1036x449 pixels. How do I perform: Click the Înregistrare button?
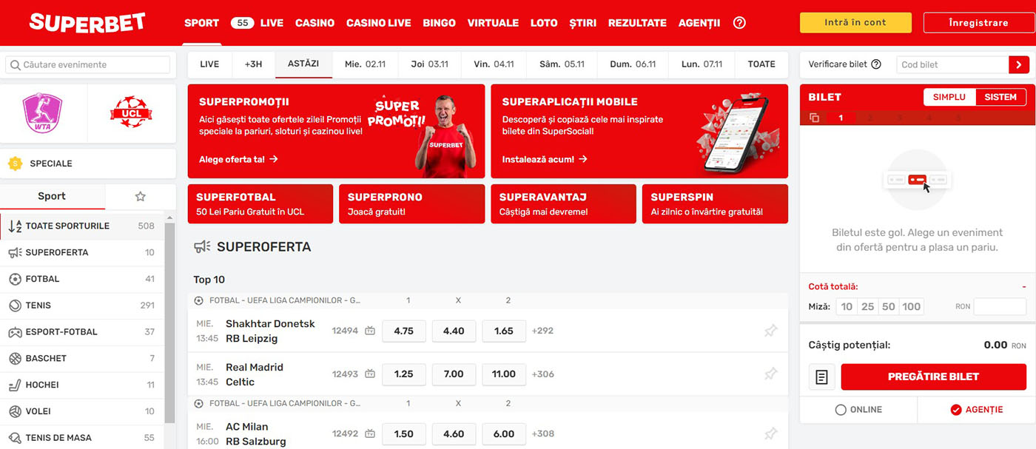pyautogui.click(x=978, y=23)
